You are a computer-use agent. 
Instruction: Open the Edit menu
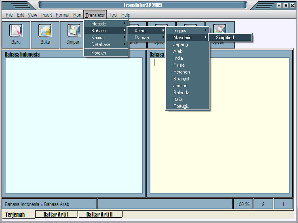pyautogui.click(x=21, y=15)
